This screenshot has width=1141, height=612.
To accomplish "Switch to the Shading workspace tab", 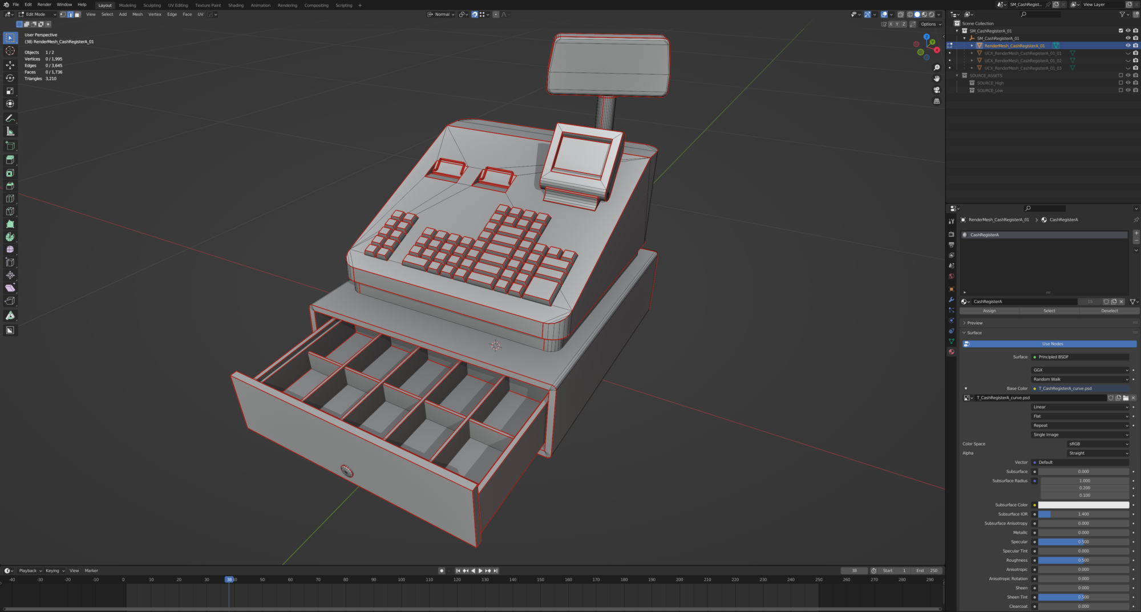I will (x=236, y=5).
